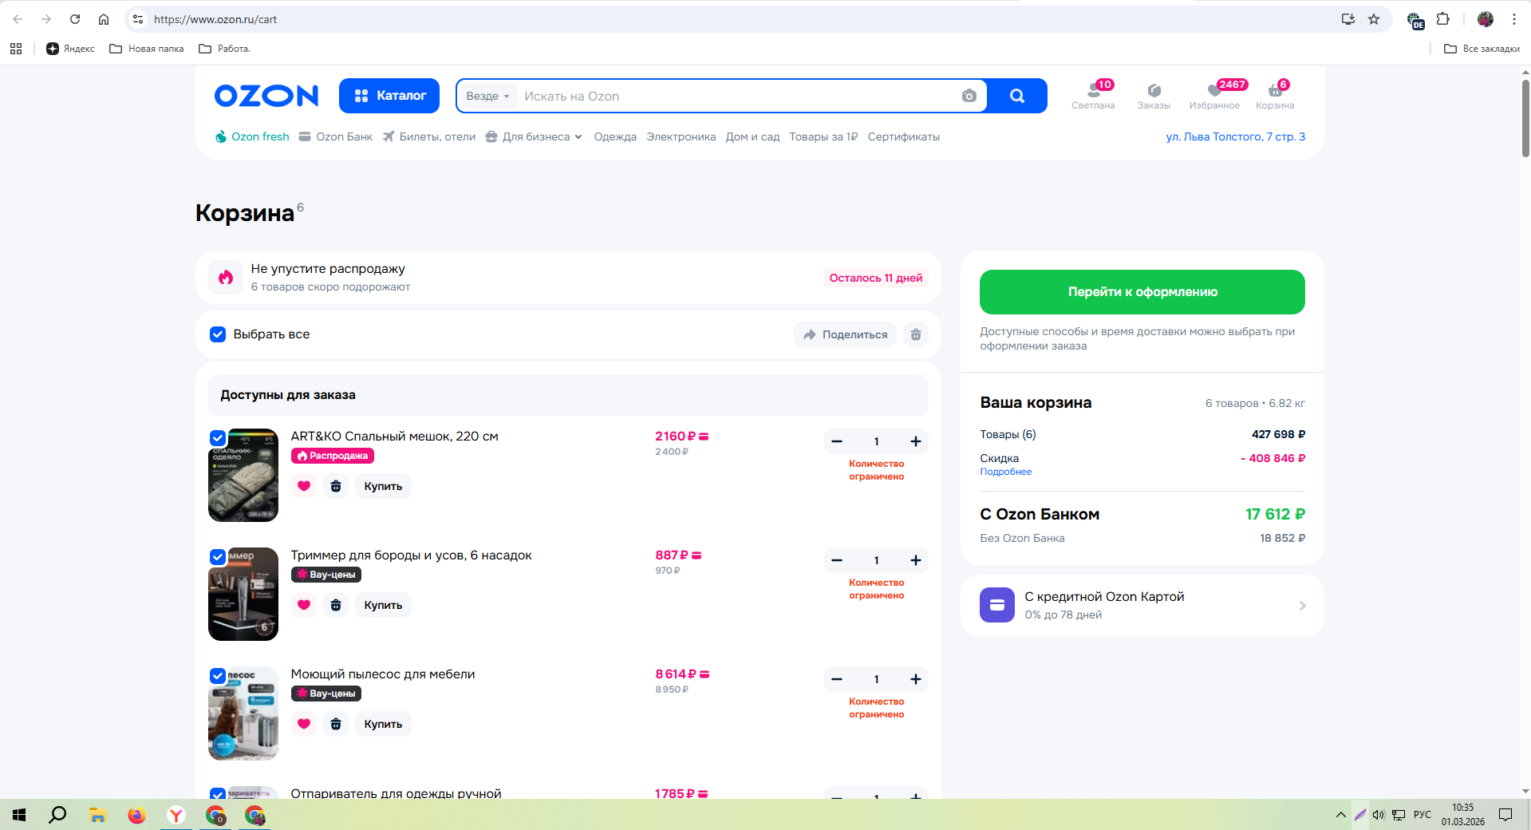The width and height of the screenshot is (1531, 830).
Task: Reload the page
Action: pyautogui.click(x=75, y=19)
